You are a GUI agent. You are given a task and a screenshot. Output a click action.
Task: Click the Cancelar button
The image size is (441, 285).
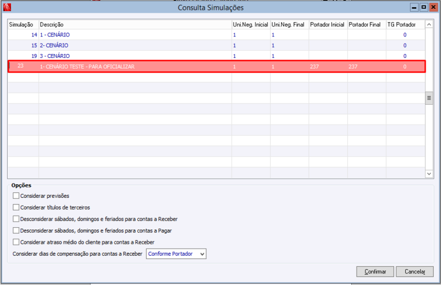[x=415, y=272]
